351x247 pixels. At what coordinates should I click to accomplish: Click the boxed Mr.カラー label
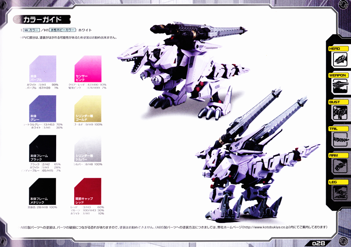[31, 30]
